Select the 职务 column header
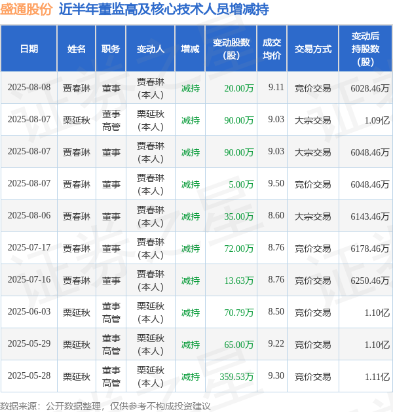Viewport: 393px width, 412px height. pos(111,49)
